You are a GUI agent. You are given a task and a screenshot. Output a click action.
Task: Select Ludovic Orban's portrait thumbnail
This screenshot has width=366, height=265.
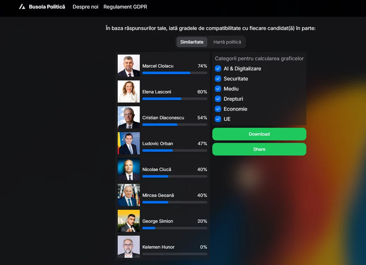point(129,143)
